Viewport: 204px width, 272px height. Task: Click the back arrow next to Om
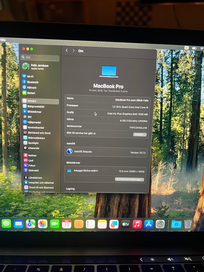click(x=67, y=51)
